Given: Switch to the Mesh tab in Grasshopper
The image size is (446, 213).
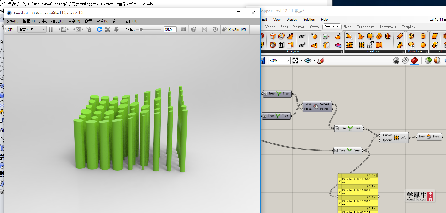Looking at the screenshot, I should coord(348,27).
